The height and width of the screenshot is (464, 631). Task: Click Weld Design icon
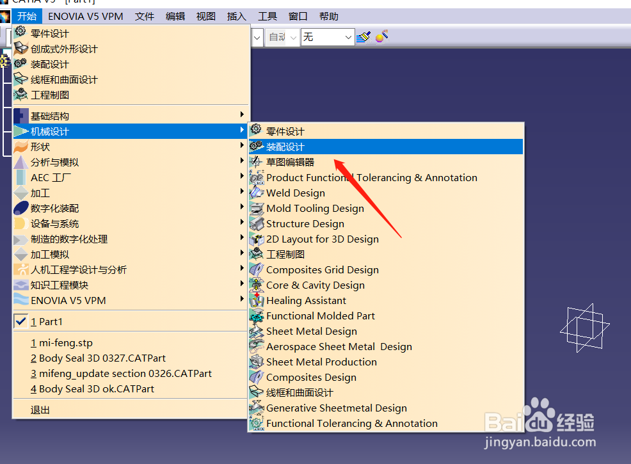coord(257,193)
